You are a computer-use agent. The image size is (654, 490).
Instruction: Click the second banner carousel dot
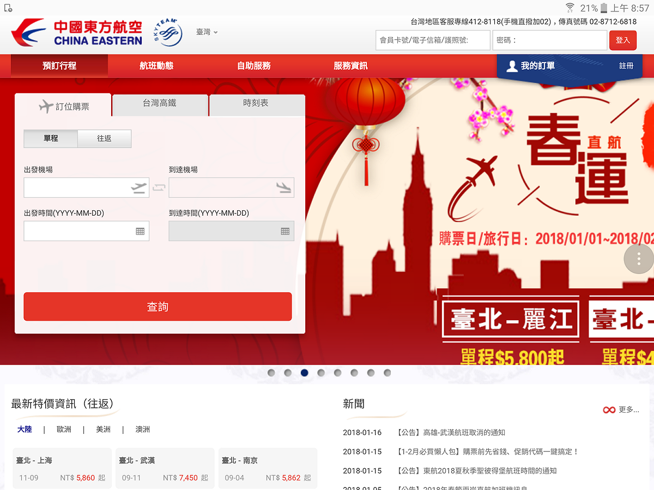coord(288,373)
